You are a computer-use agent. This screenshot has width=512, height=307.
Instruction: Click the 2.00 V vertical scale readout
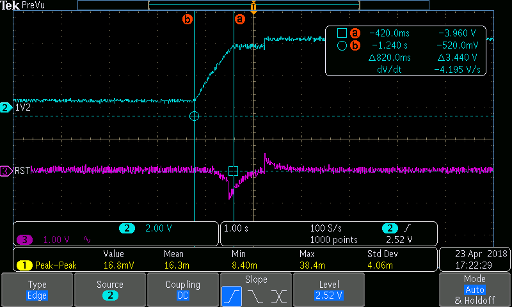tap(158, 228)
